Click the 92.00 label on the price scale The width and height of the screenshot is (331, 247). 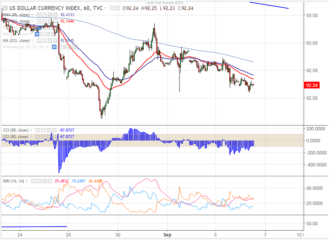(x=312, y=98)
